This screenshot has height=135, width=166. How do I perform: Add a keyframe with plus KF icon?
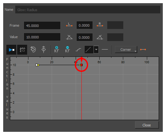[x=57, y=50]
